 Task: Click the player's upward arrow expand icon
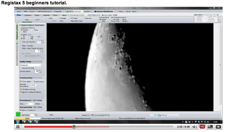tap(218, 127)
